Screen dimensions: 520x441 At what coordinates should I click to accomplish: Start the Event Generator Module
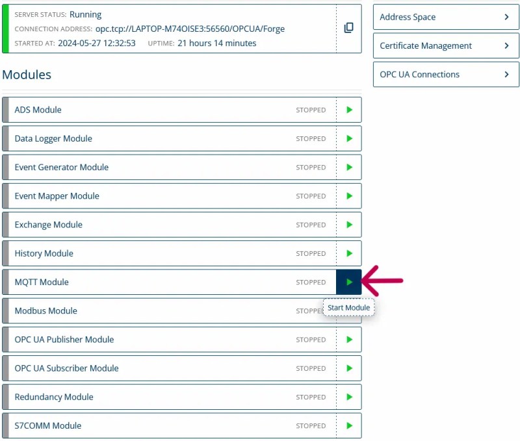(349, 168)
